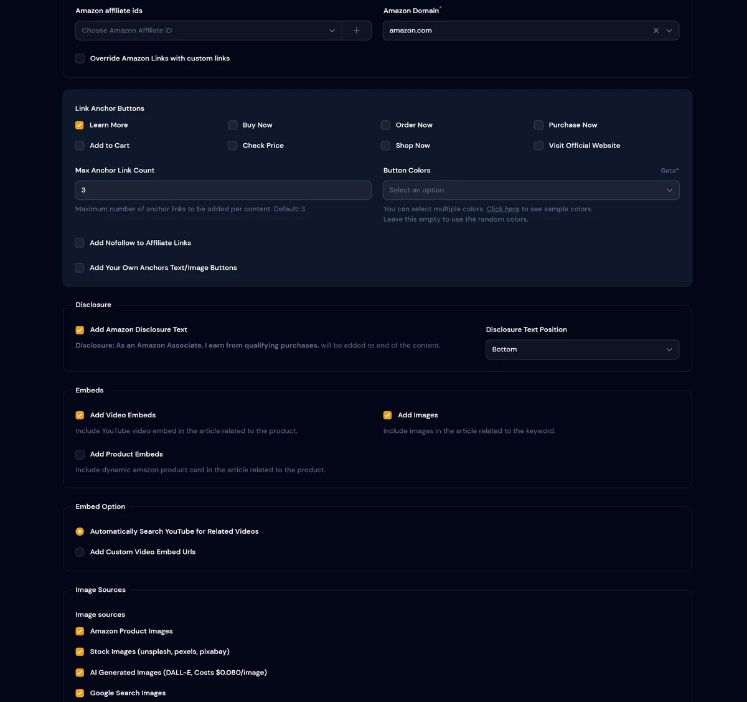Click the Link Anchor Buttons heading
Viewport: 747px width, 702px height.
(110, 108)
